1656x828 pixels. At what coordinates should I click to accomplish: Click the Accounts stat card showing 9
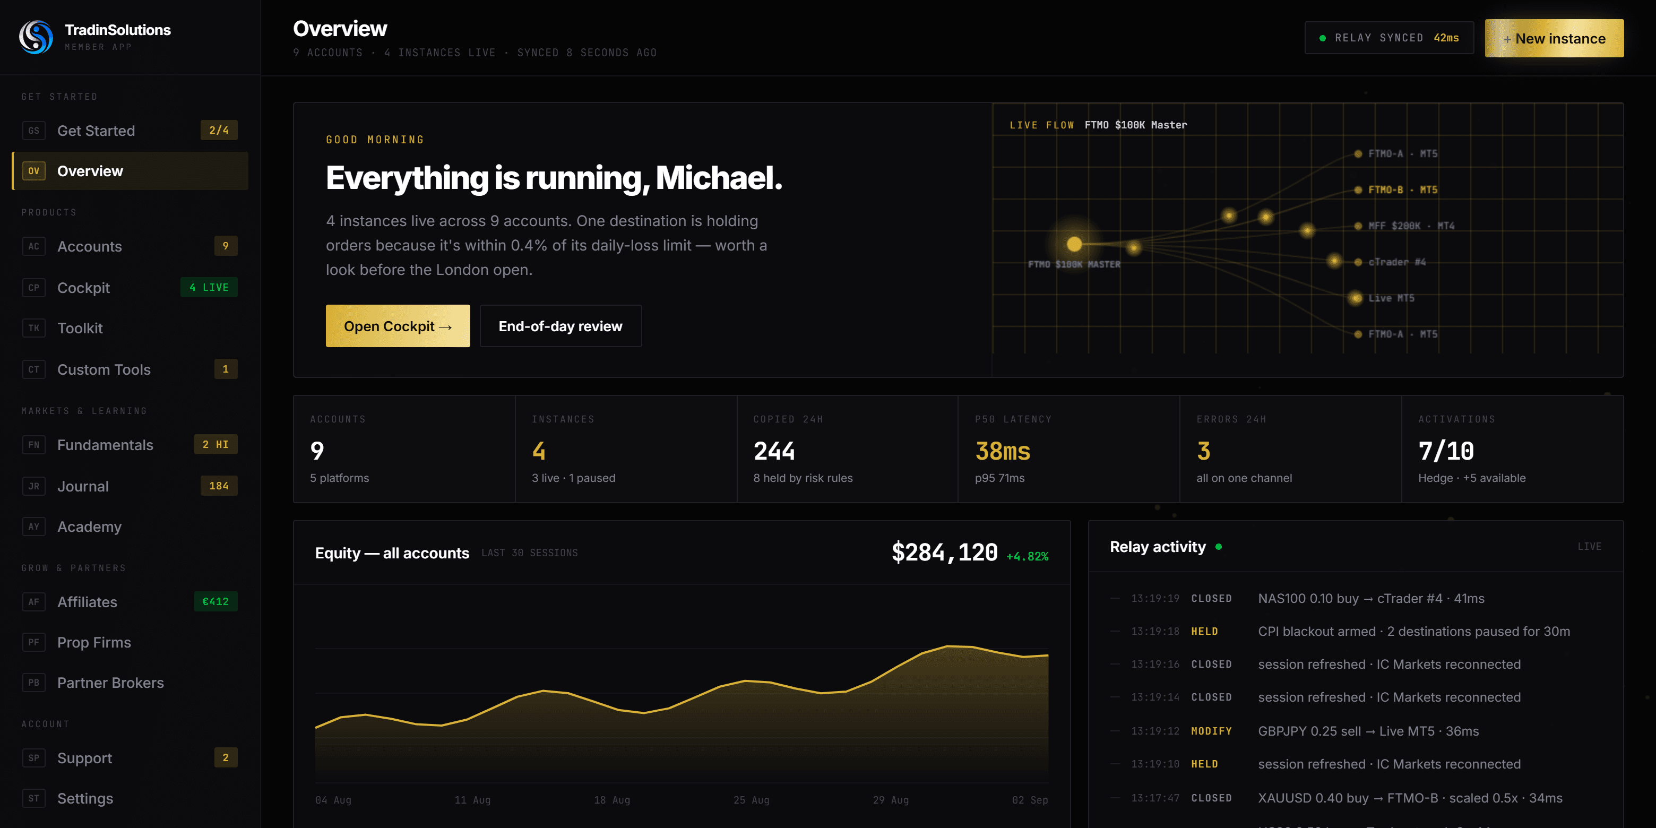pos(404,448)
